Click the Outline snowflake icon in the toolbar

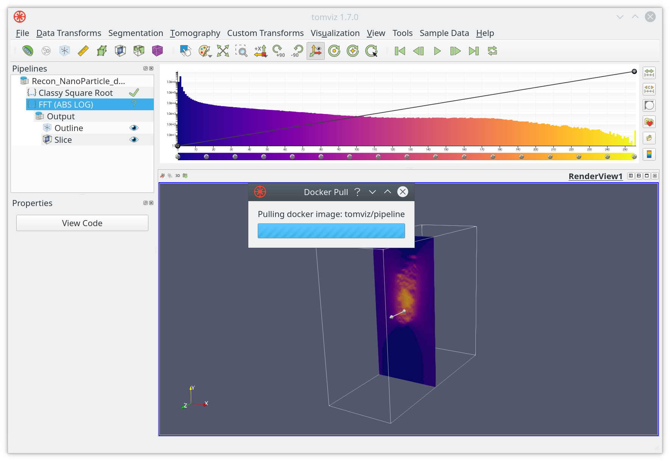click(x=65, y=51)
